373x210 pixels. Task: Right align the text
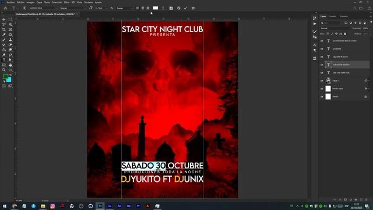(x=148, y=8)
